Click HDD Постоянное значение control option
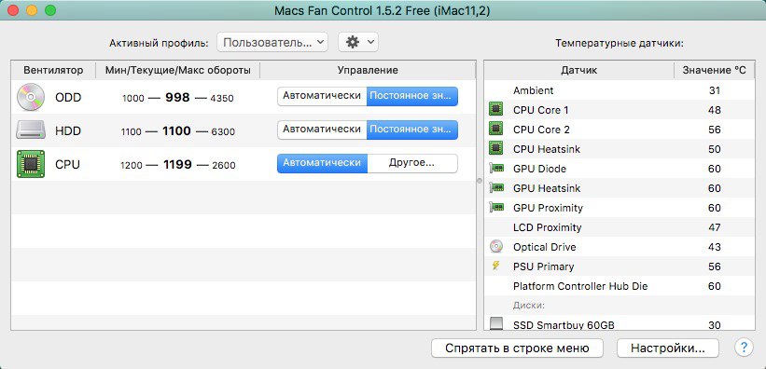The image size is (766, 369). point(411,130)
